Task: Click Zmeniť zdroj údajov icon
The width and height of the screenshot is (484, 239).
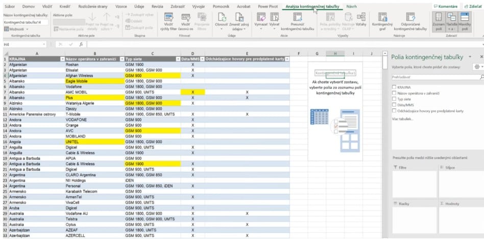Action: [238, 17]
